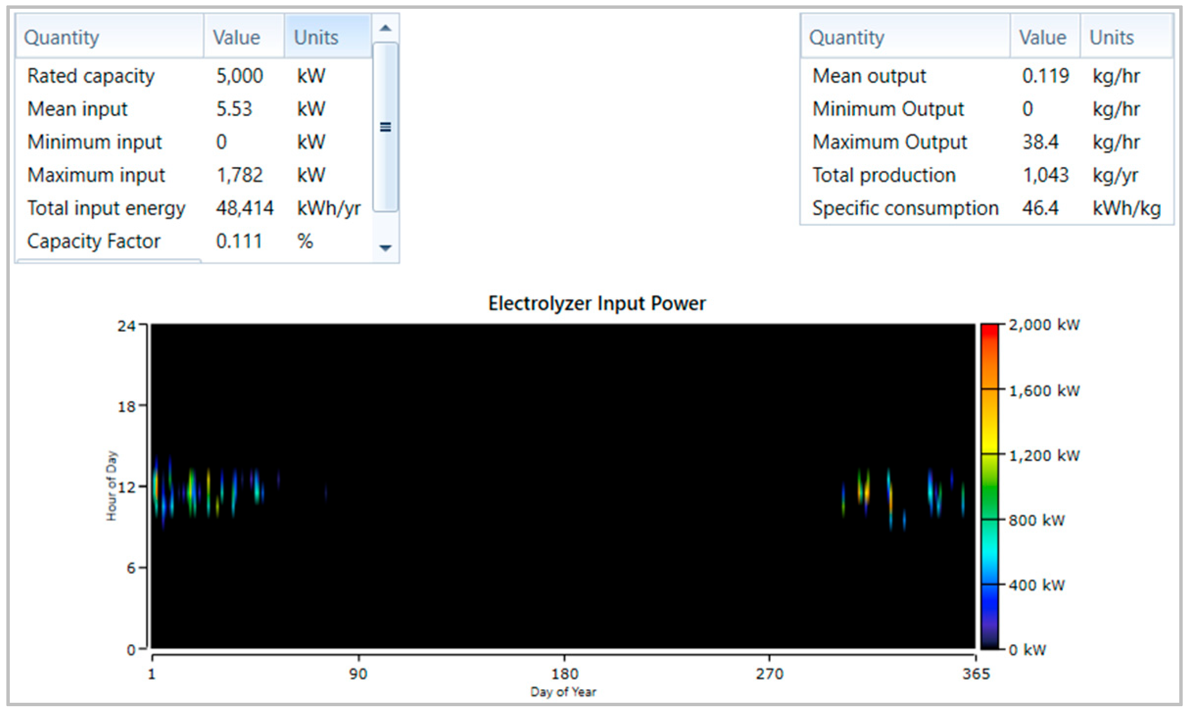Select the '48,414' total input energy value
Image resolution: width=1192 pixels, height=715 pixels.
[x=245, y=208]
